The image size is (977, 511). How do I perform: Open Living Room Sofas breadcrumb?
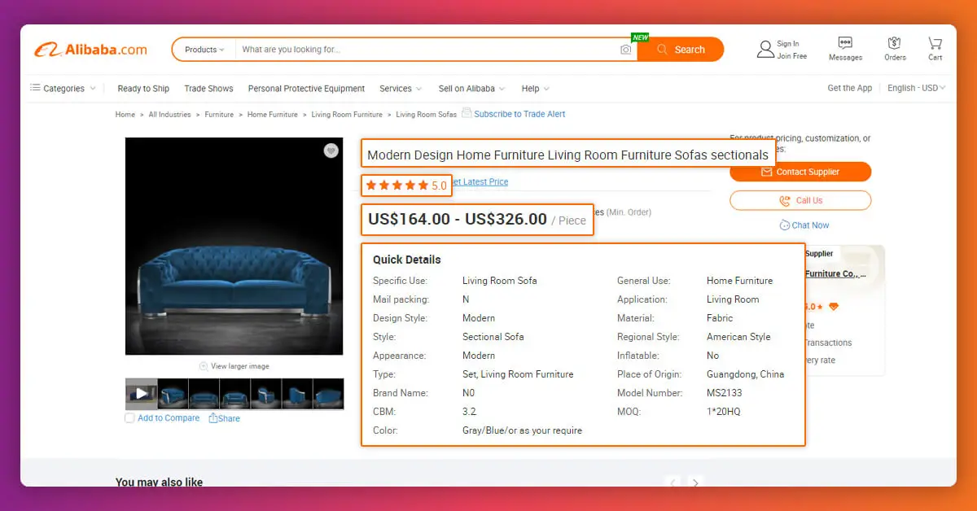click(x=427, y=115)
